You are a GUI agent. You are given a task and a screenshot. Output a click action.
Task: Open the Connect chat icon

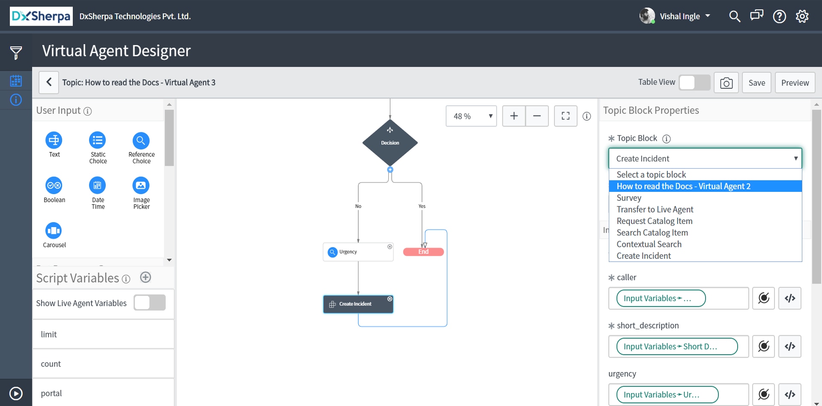click(x=756, y=16)
